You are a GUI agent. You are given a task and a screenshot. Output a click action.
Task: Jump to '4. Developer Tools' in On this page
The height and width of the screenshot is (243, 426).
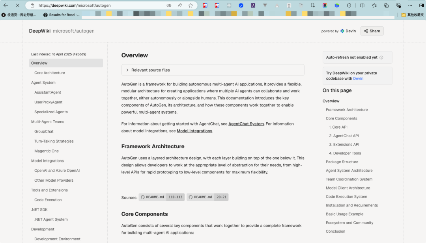(x=345, y=153)
